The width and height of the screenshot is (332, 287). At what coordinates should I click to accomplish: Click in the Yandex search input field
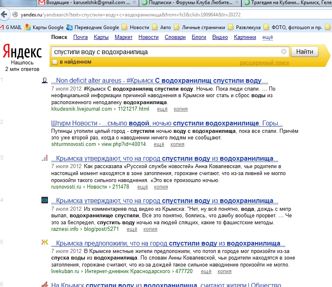[164, 52]
